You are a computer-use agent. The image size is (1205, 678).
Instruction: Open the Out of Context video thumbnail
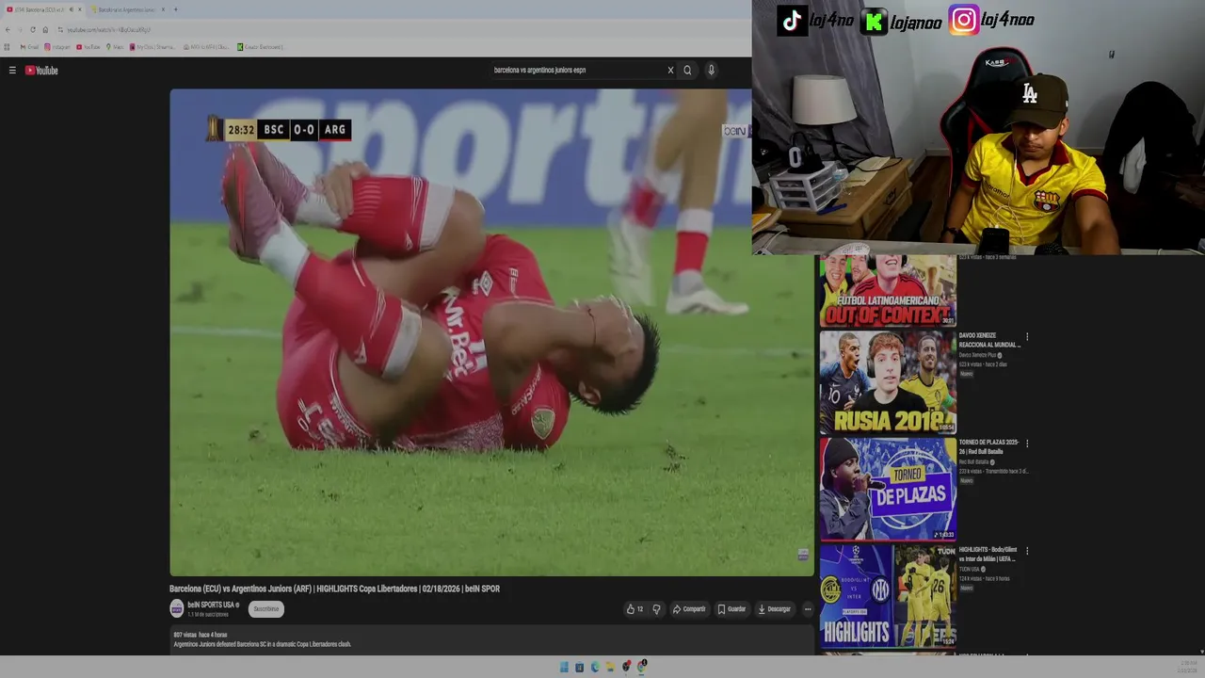pyautogui.click(x=888, y=291)
